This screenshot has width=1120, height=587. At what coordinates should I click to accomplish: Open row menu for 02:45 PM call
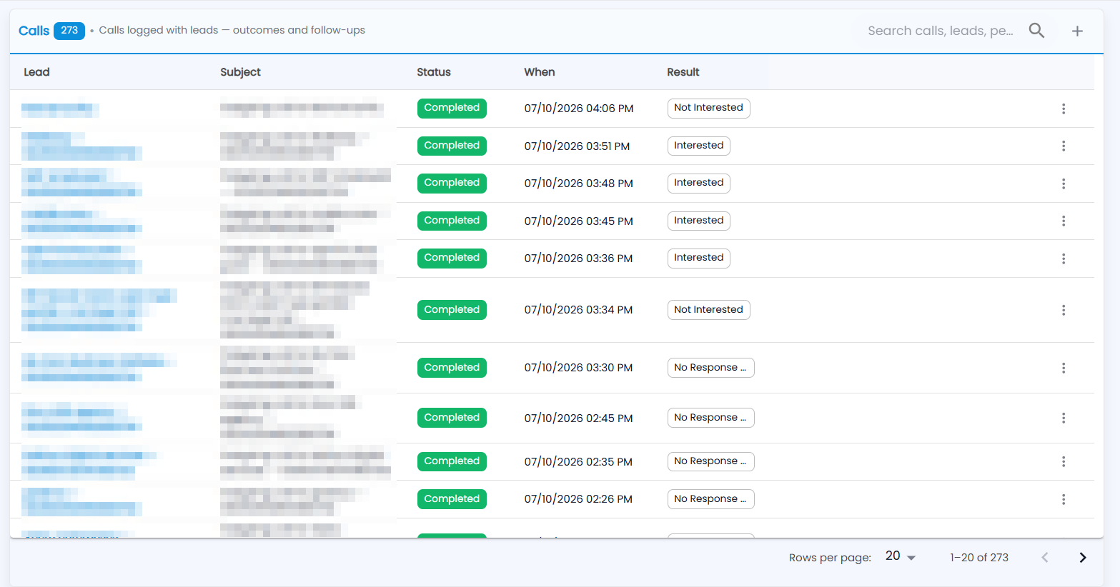pos(1064,418)
